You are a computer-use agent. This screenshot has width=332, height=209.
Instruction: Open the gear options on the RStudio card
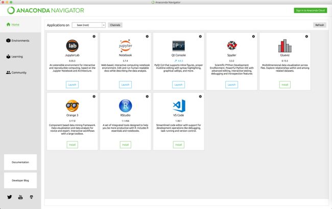click(147, 97)
